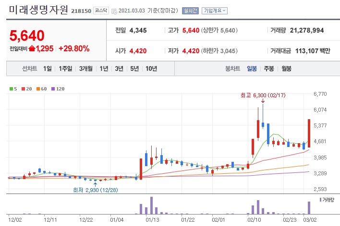Screen dimensions: 340x226
Task: Click the 선차트 label
Action: coord(30,69)
